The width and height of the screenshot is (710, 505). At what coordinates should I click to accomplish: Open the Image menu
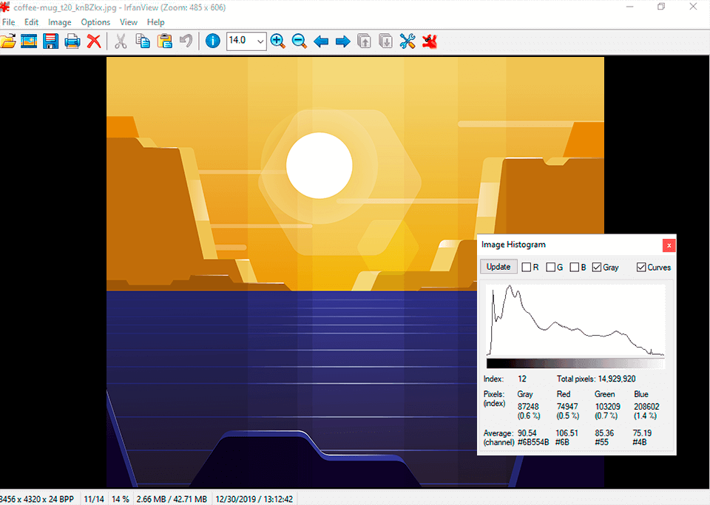tap(59, 22)
